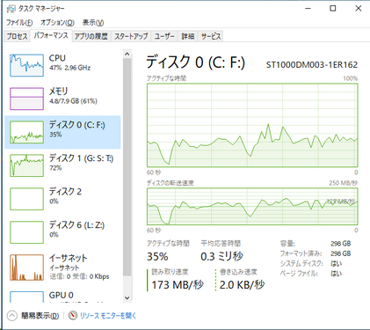The height and width of the screenshot is (330, 370).
Task: Select the CPU 47% 2.96 GHz entry
Action: pyautogui.click(x=62, y=65)
